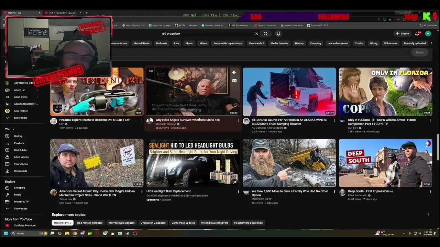Open Watch Digimon bookmark
440x247 pixels.
[134, 25]
